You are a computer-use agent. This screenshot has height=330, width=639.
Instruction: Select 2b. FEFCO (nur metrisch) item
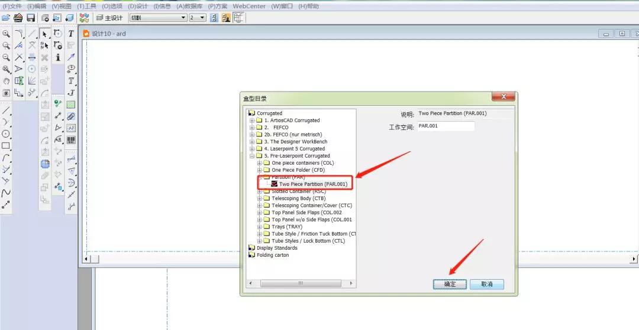pos(293,135)
